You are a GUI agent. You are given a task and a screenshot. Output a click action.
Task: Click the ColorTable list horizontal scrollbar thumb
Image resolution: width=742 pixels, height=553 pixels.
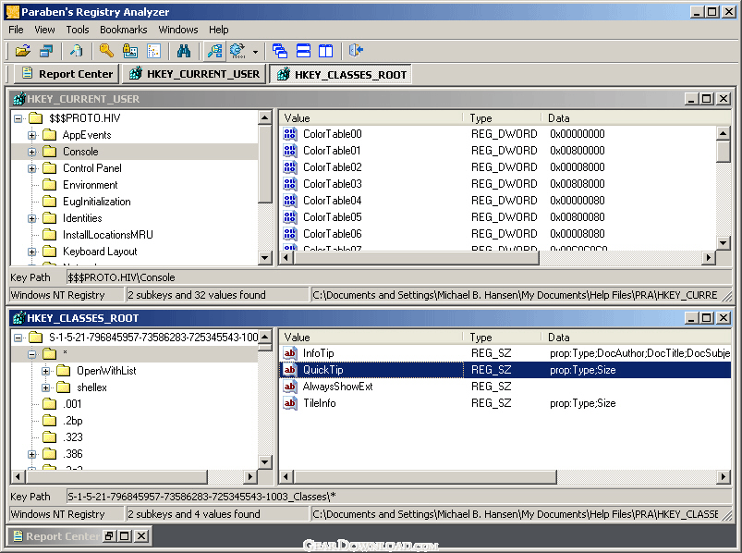coord(417,258)
